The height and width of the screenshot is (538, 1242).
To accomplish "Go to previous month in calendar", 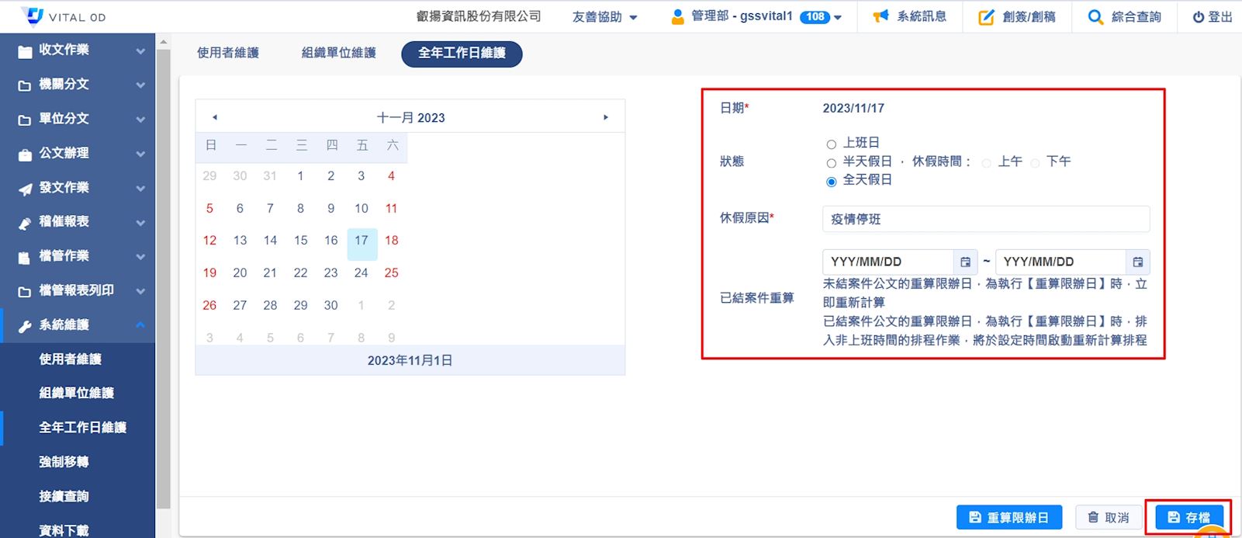I will pos(215,118).
